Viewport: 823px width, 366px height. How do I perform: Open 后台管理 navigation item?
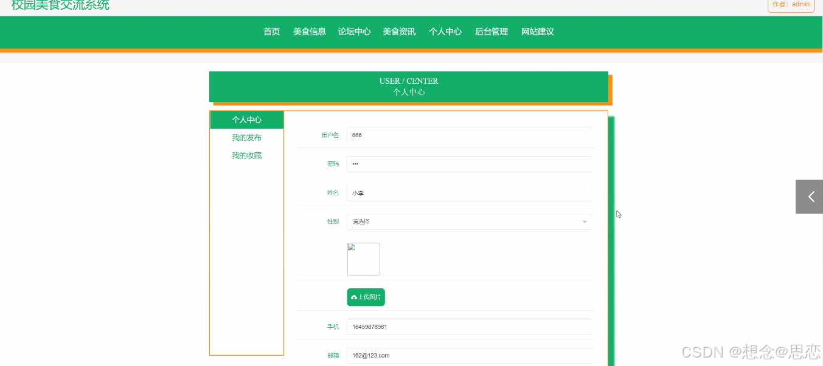tap(491, 32)
